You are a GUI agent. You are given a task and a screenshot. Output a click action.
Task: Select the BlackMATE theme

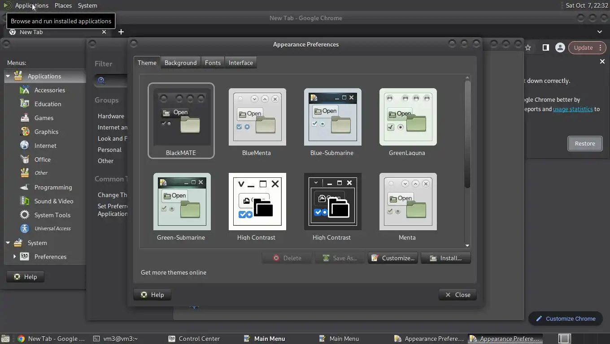pyautogui.click(x=181, y=121)
